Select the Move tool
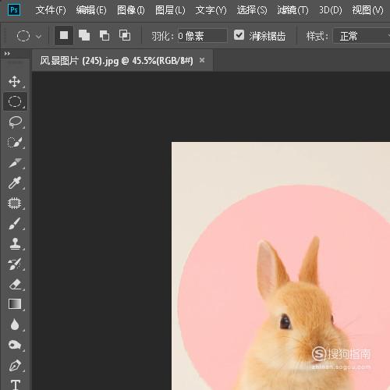Screen dimensions: 390x390 coord(15,82)
